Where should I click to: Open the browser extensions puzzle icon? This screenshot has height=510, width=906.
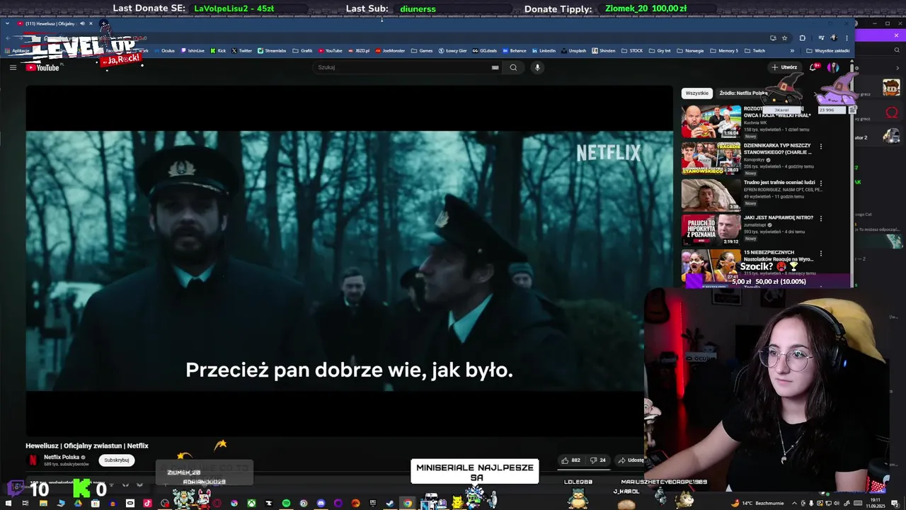(x=802, y=38)
